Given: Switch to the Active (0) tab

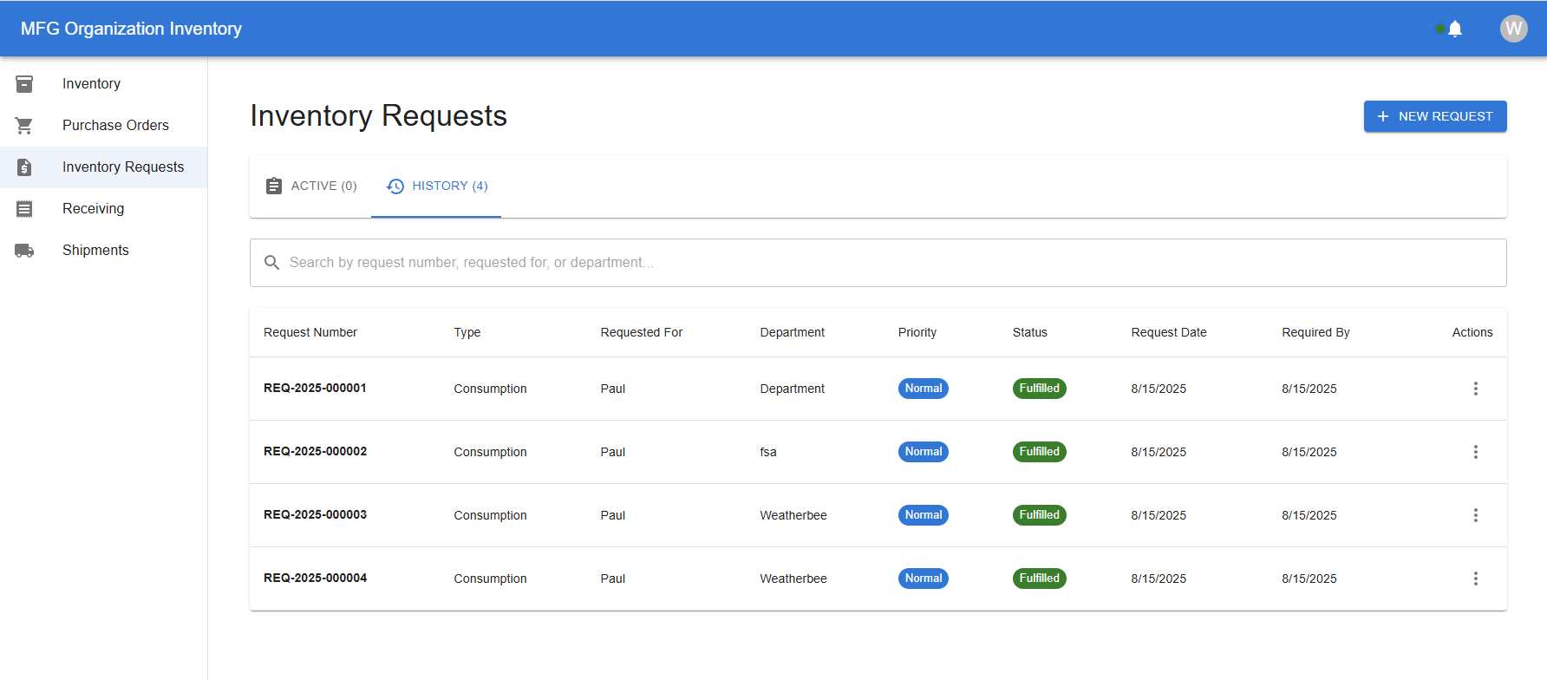Looking at the screenshot, I should pos(310,186).
